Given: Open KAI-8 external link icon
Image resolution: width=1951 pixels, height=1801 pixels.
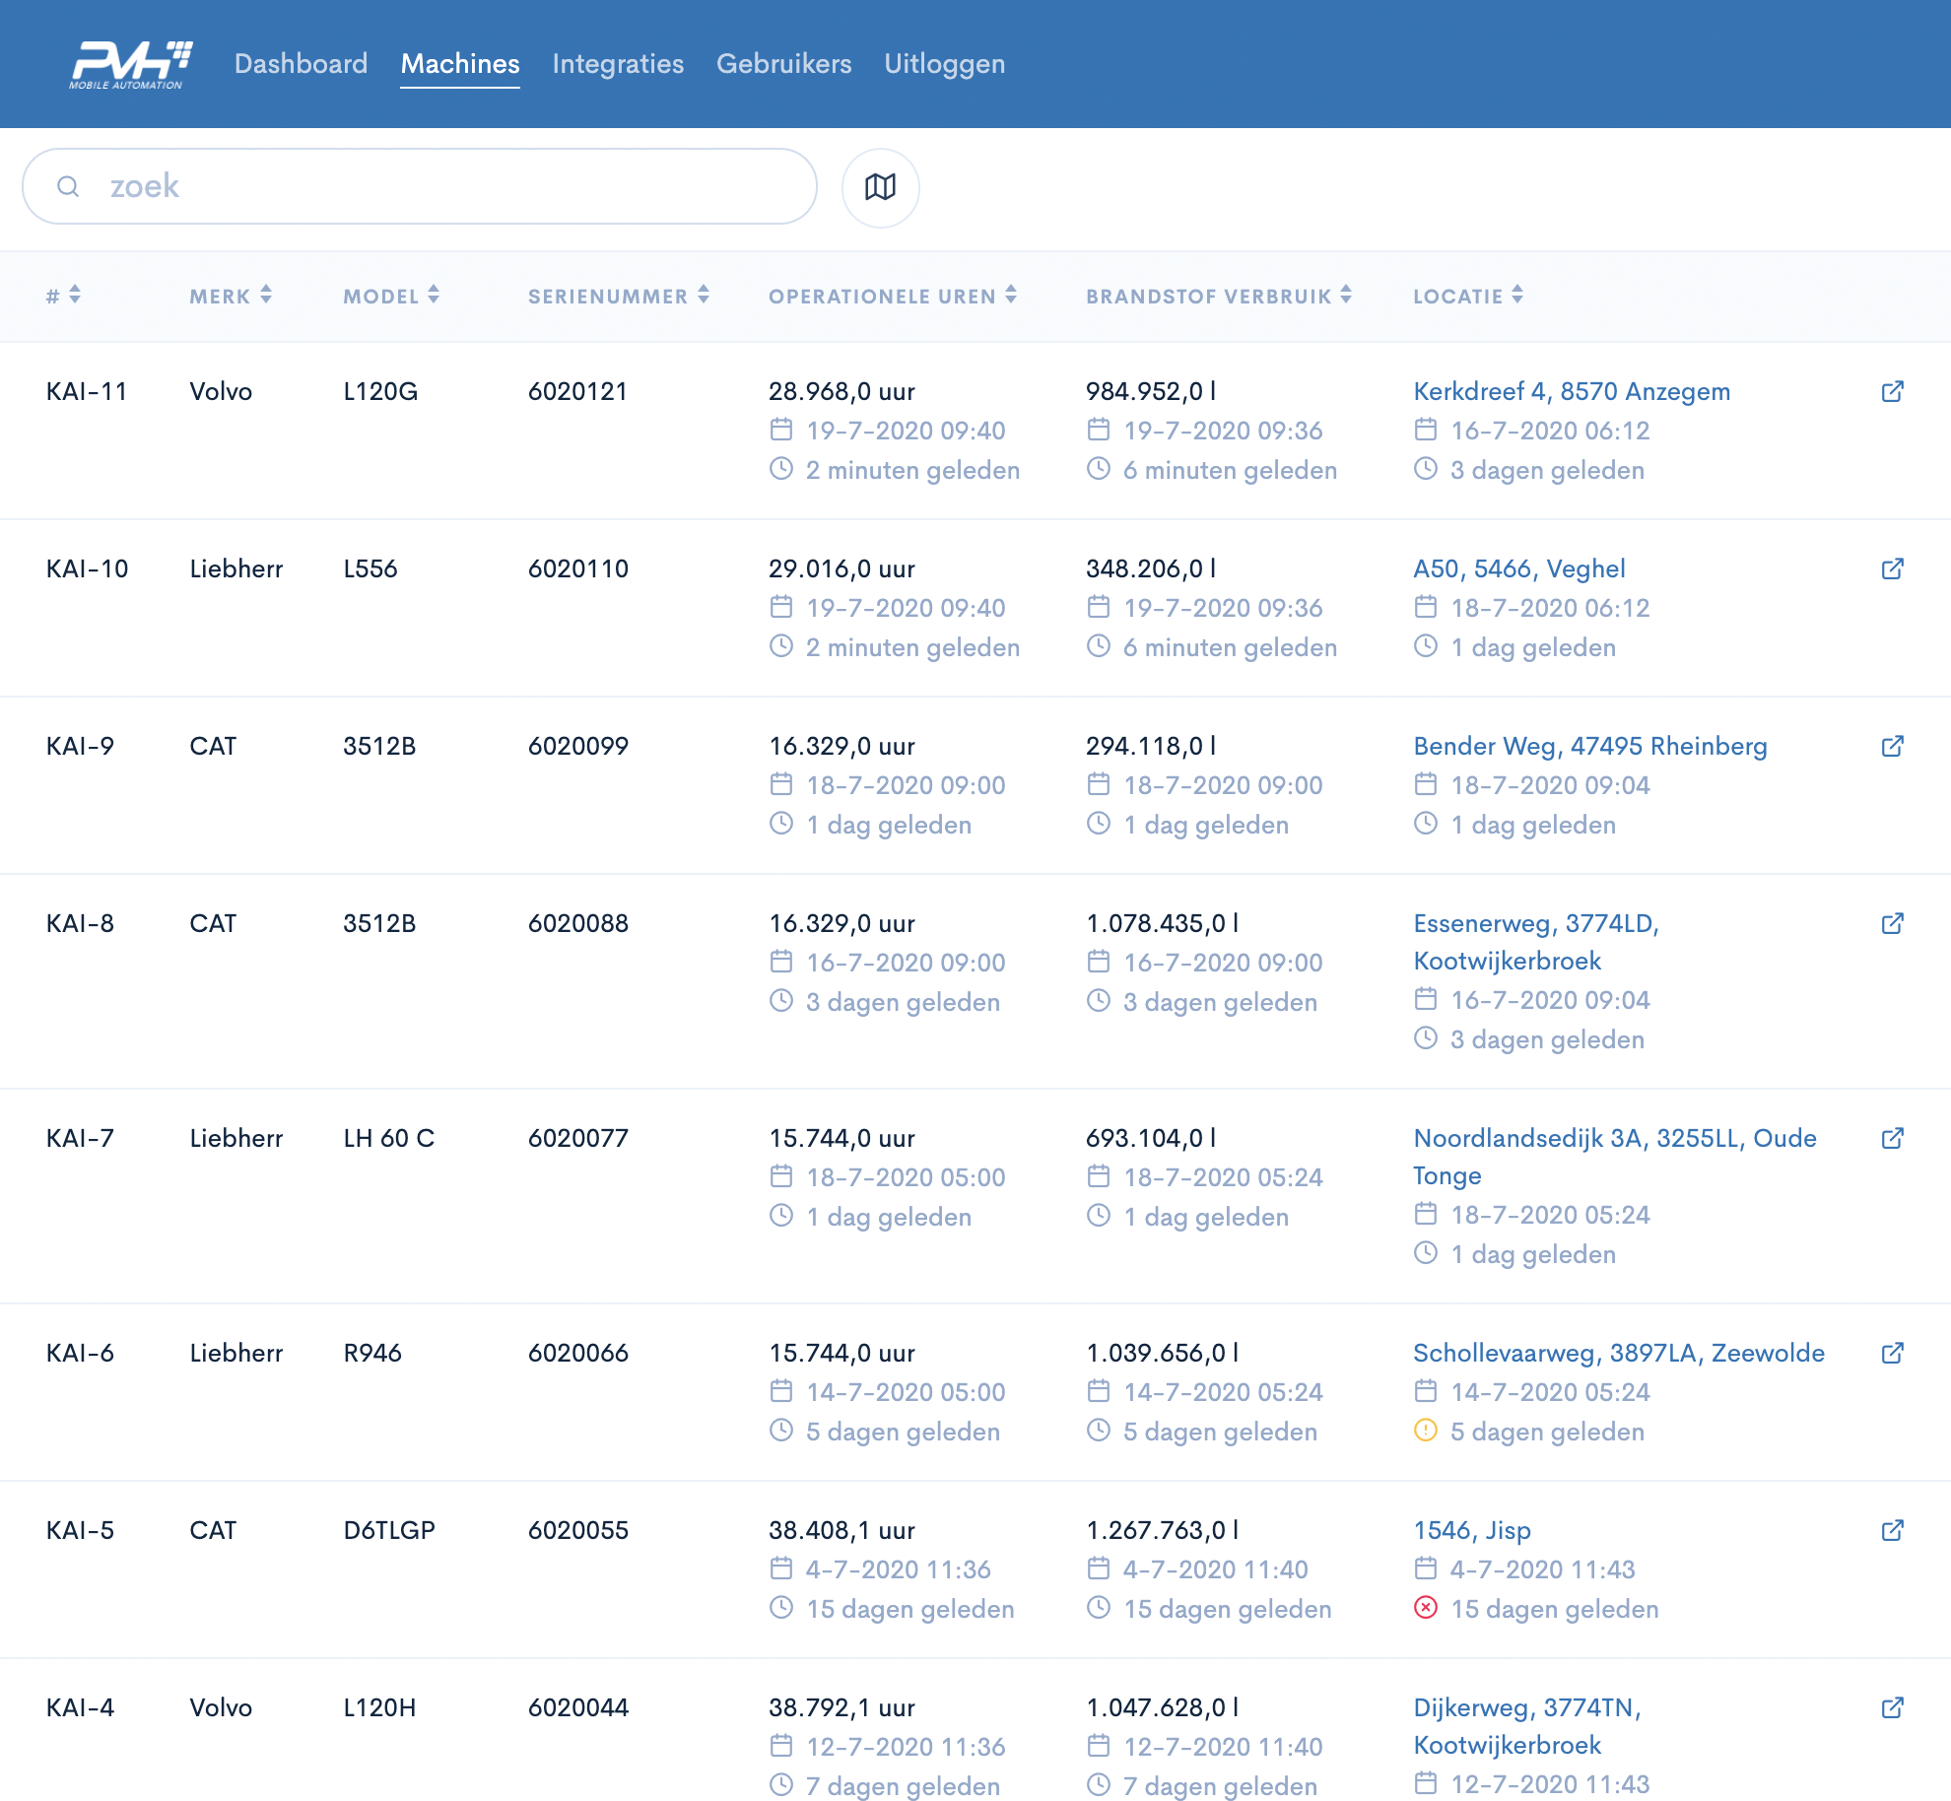Looking at the screenshot, I should [x=1892, y=924].
